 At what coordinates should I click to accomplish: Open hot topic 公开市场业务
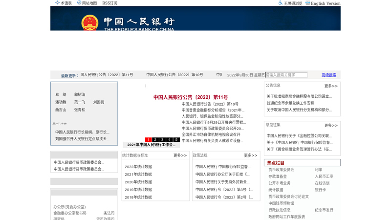click(279, 183)
